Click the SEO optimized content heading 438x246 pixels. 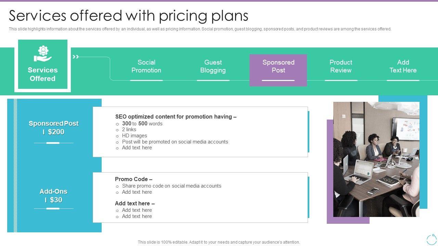[x=176, y=117]
